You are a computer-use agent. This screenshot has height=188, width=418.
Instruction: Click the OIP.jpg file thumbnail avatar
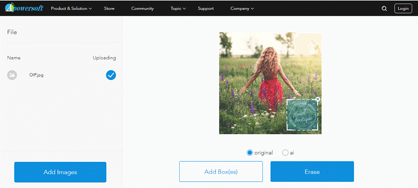point(12,75)
